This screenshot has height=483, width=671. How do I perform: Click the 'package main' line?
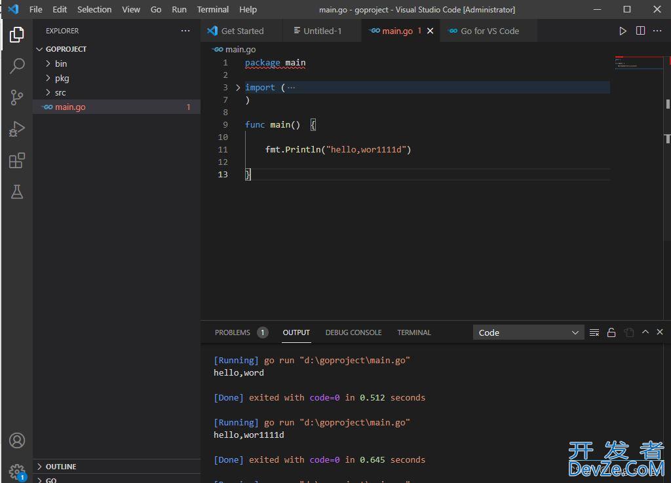[275, 63]
